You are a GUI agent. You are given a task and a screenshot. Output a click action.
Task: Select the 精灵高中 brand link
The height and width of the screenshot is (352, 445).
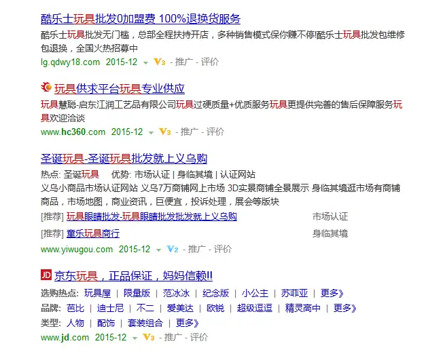303,308
